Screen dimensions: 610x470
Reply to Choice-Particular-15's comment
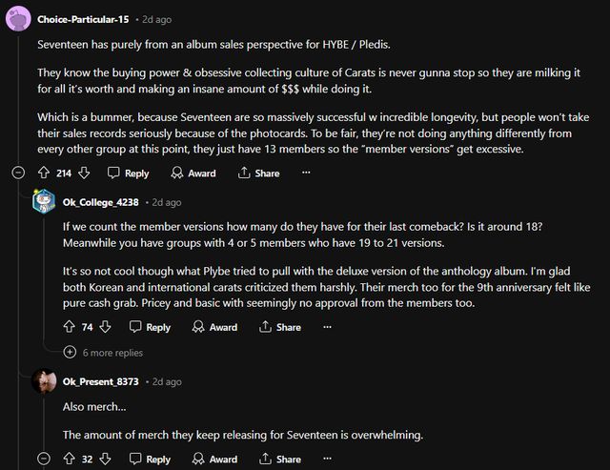128,174
